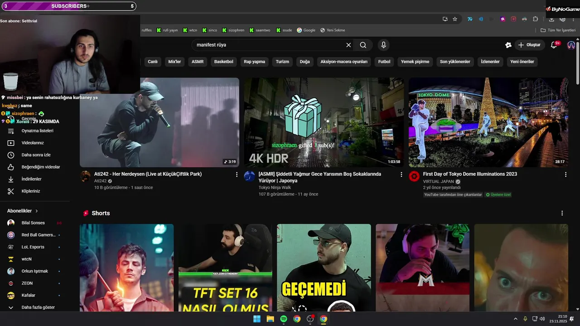Select the Yeni öneriler filter chip
Image resolution: width=580 pixels, height=326 pixels.
tap(522, 62)
